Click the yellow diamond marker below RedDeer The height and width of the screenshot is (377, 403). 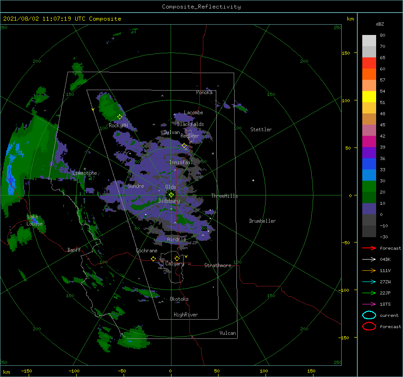[x=184, y=146]
